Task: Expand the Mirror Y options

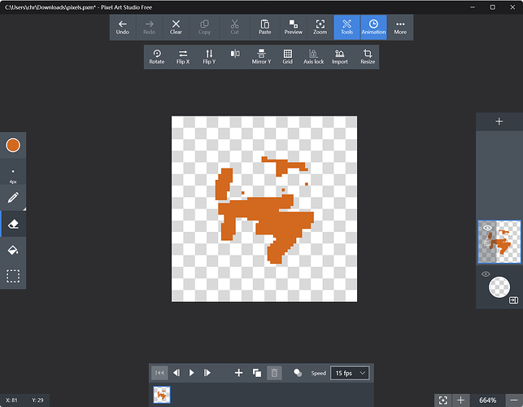Action: pyautogui.click(x=261, y=56)
